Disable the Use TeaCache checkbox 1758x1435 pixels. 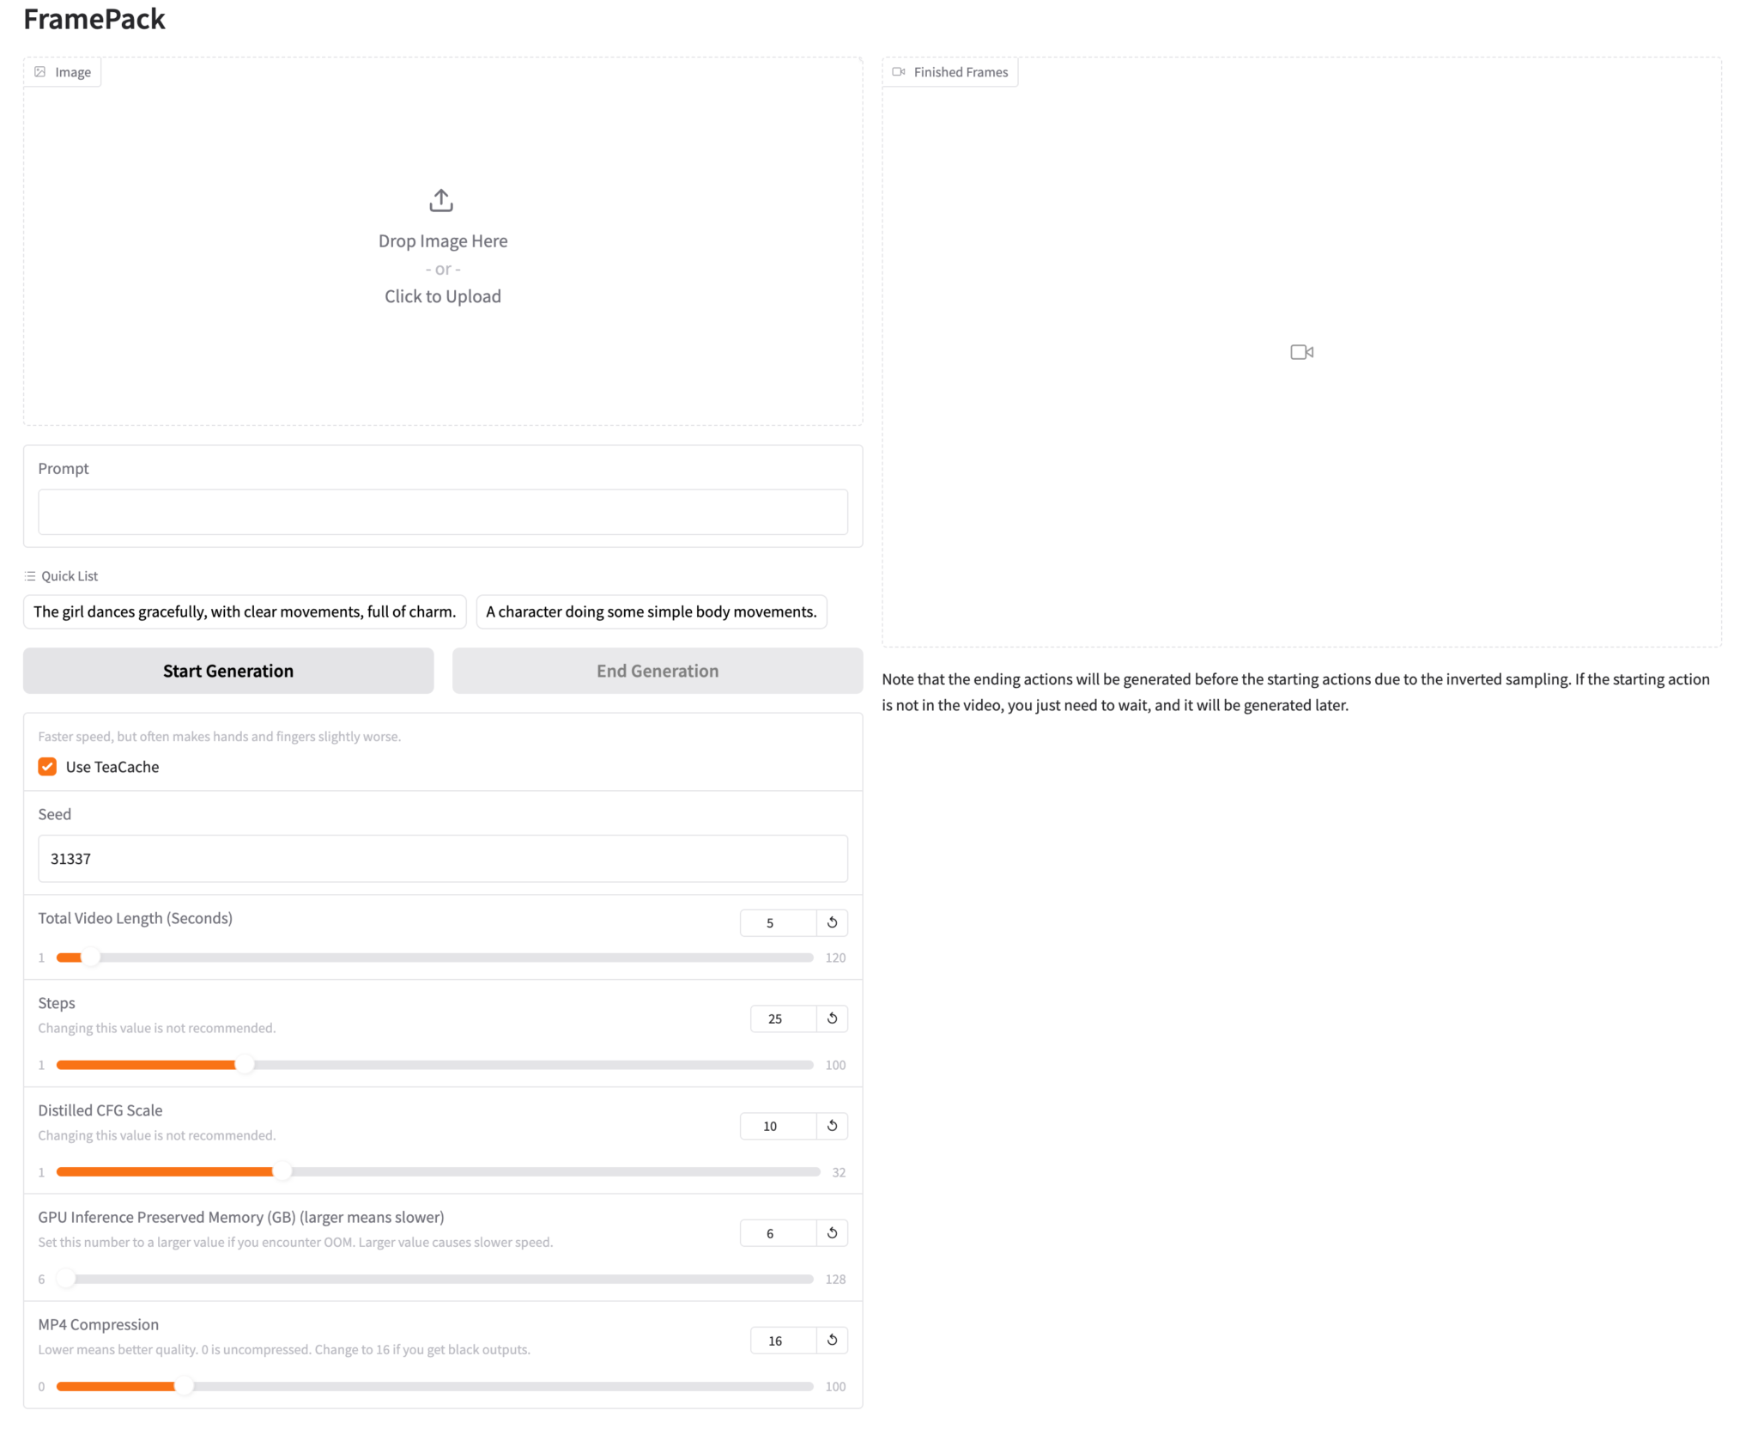tap(47, 767)
